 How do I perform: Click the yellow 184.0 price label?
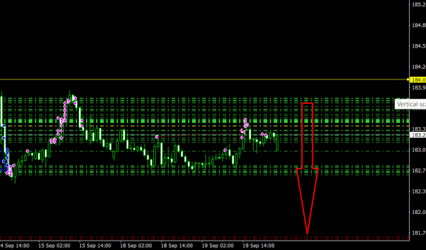[418, 80]
